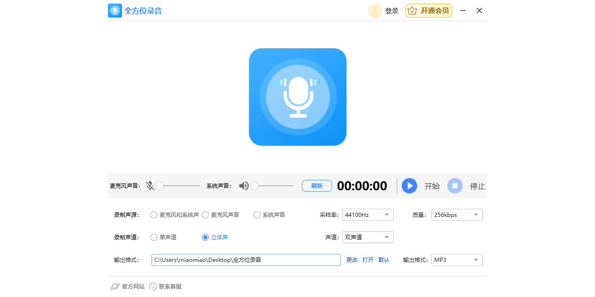This screenshot has width=595, height=297.
Task: Open the 官方网站 planet icon link
Action: coord(115,286)
